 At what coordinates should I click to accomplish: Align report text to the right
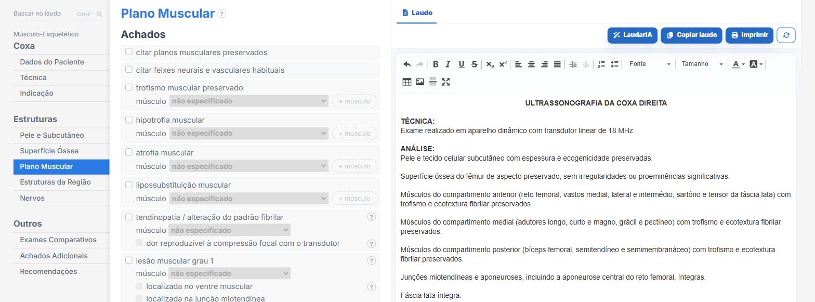(544, 64)
